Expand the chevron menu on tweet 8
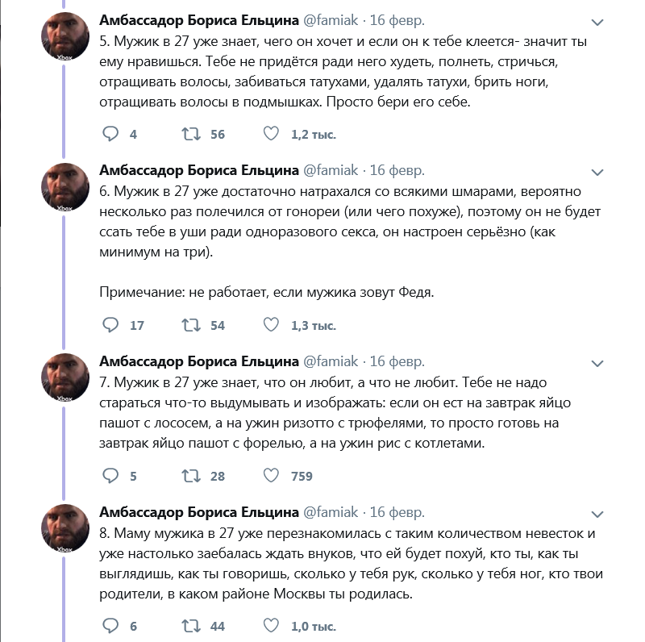Image resolution: width=645 pixels, height=642 pixels. (597, 514)
